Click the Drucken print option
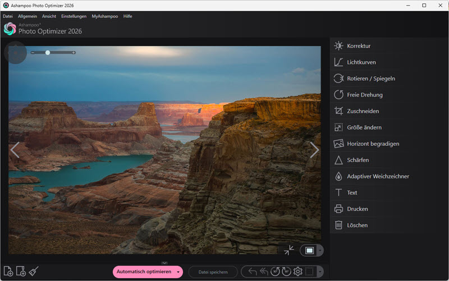 388,209
